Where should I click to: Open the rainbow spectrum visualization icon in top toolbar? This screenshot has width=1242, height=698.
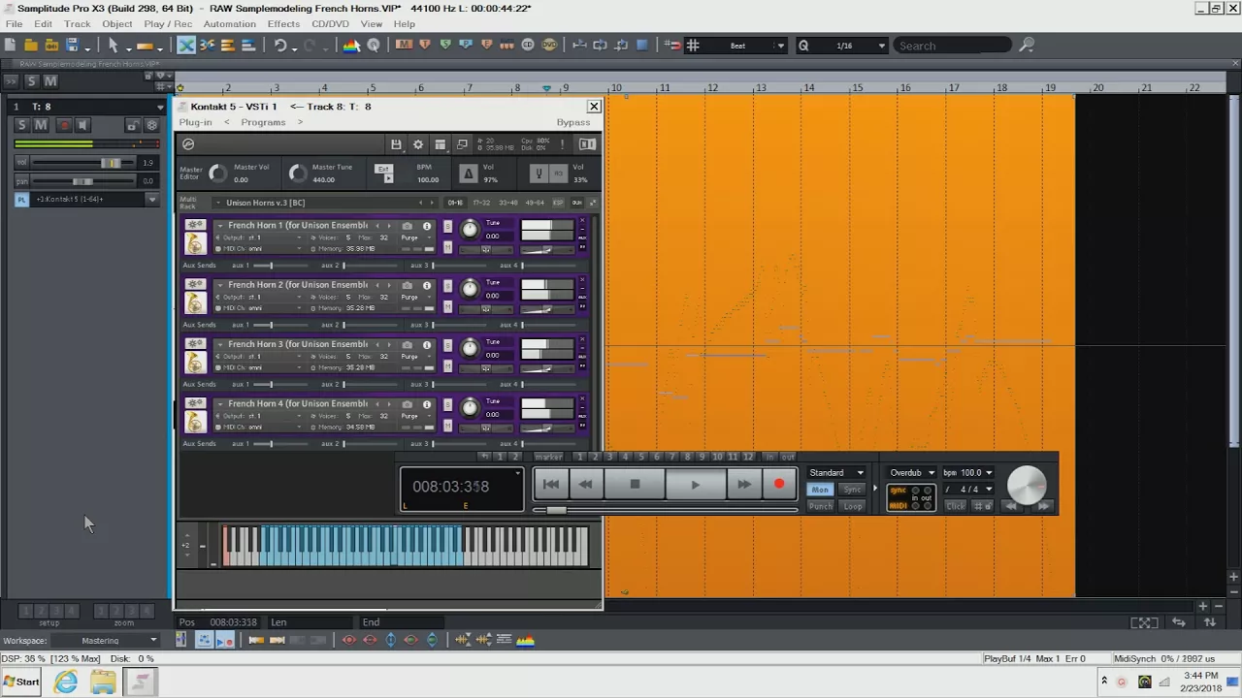pyautogui.click(x=352, y=46)
